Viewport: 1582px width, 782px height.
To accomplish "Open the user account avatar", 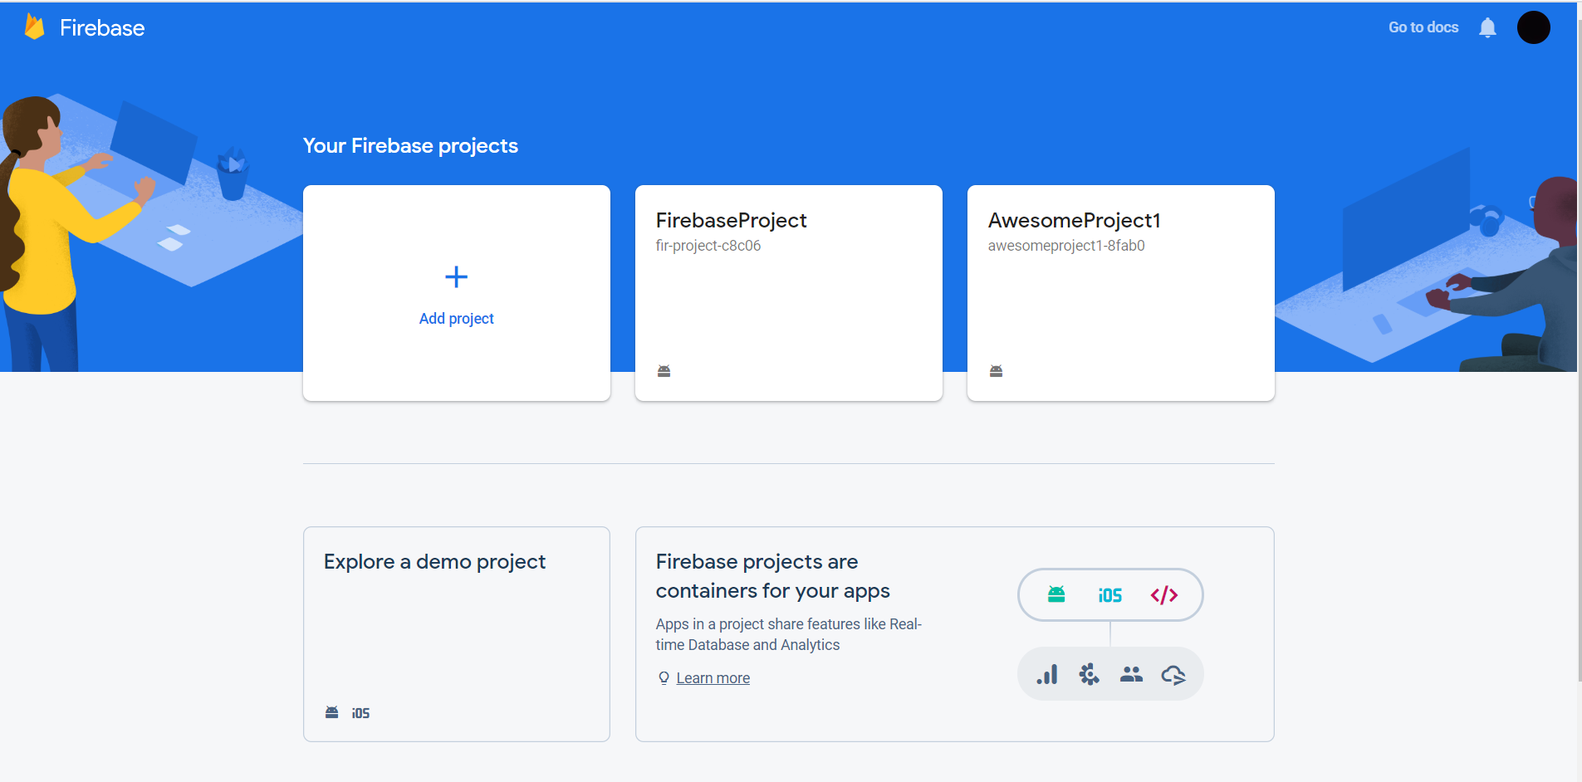I will [1533, 27].
